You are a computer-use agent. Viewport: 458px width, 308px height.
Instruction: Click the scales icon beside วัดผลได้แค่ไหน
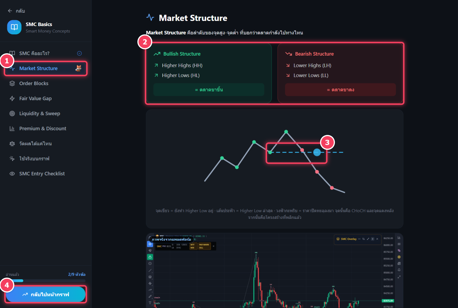coord(12,144)
